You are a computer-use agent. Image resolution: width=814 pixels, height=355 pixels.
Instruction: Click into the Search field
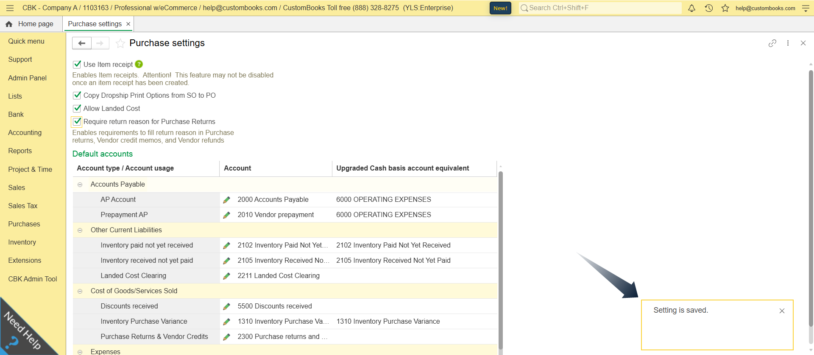pyautogui.click(x=600, y=8)
